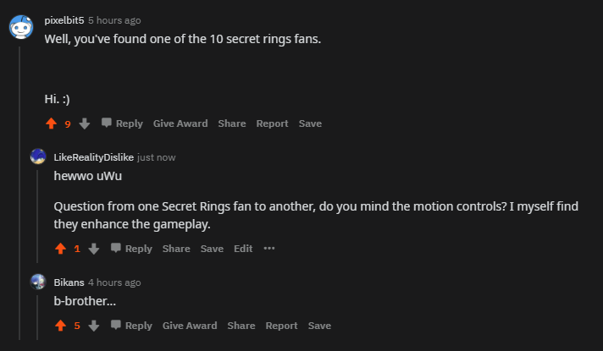Upvote pixelbit5's comment
Image resolution: width=603 pixels, height=351 pixels.
point(51,123)
